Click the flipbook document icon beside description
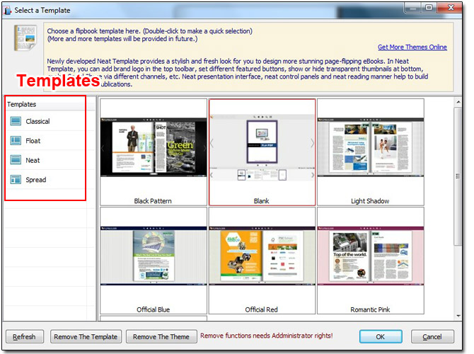This screenshot has width=474, height=354. (25, 38)
